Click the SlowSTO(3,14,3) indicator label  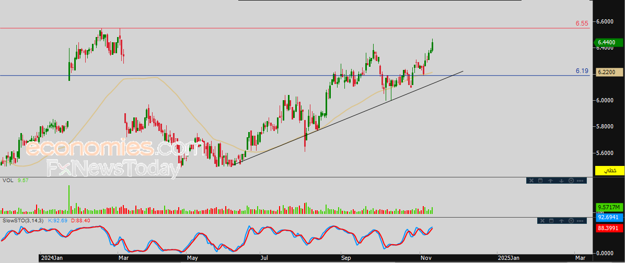click(23, 220)
